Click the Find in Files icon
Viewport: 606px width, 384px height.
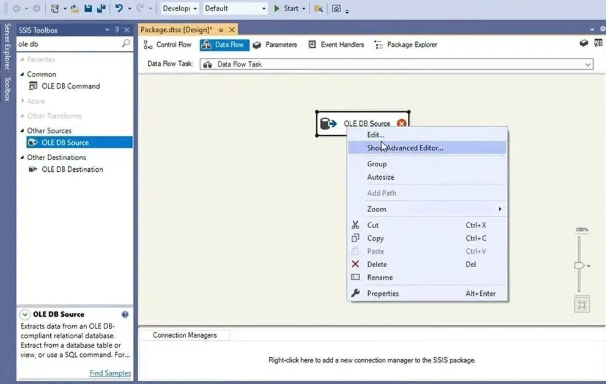coord(319,9)
